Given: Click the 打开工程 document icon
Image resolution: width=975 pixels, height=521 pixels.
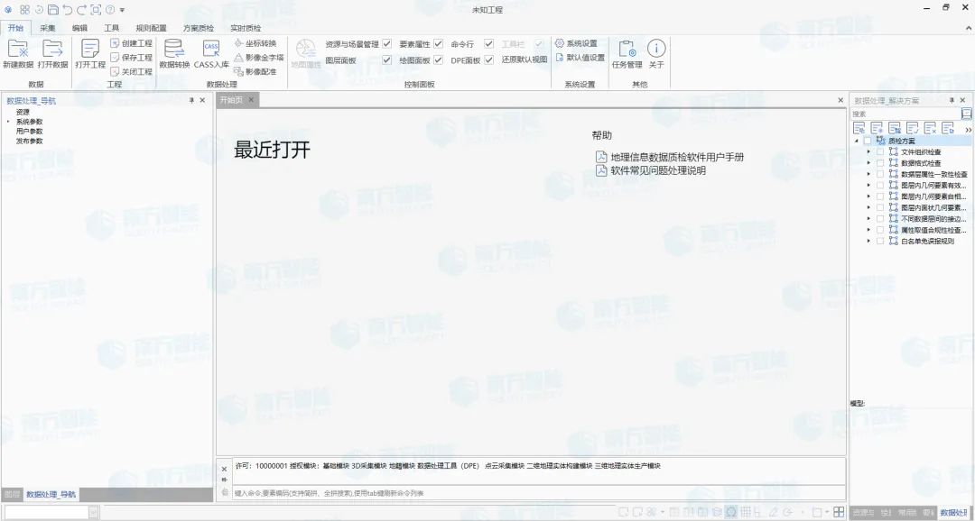Looking at the screenshot, I should 90,49.
